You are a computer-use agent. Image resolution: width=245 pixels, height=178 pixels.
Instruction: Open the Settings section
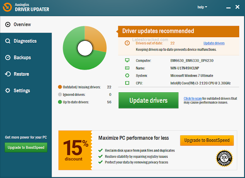(26, 90)
